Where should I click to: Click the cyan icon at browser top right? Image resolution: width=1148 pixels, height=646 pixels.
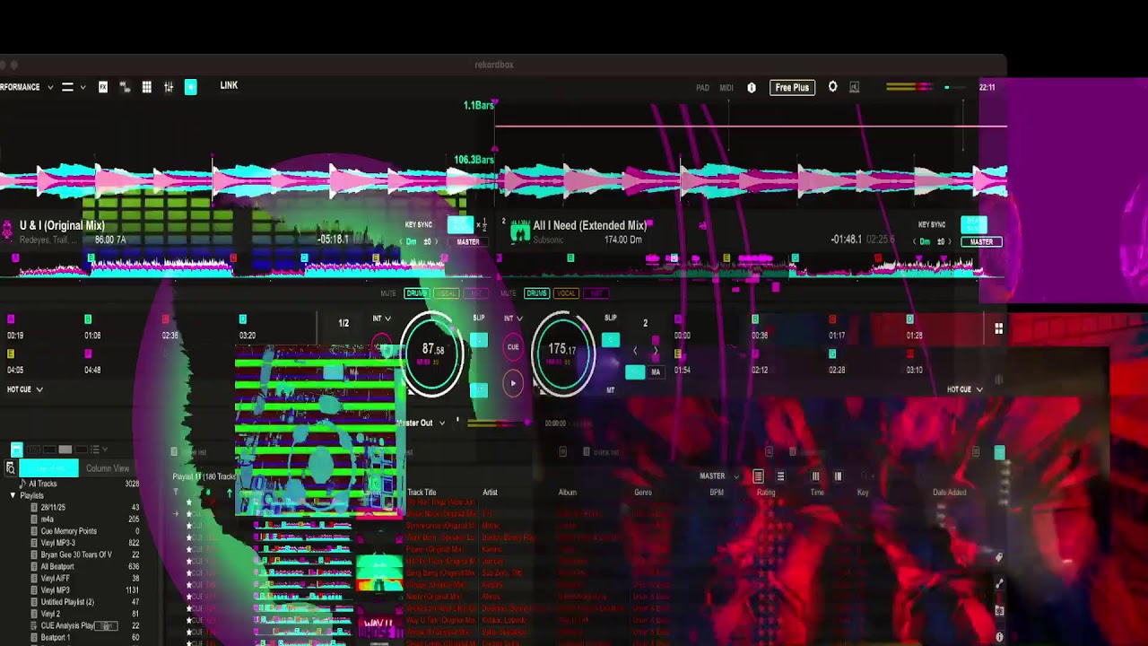1000,453
